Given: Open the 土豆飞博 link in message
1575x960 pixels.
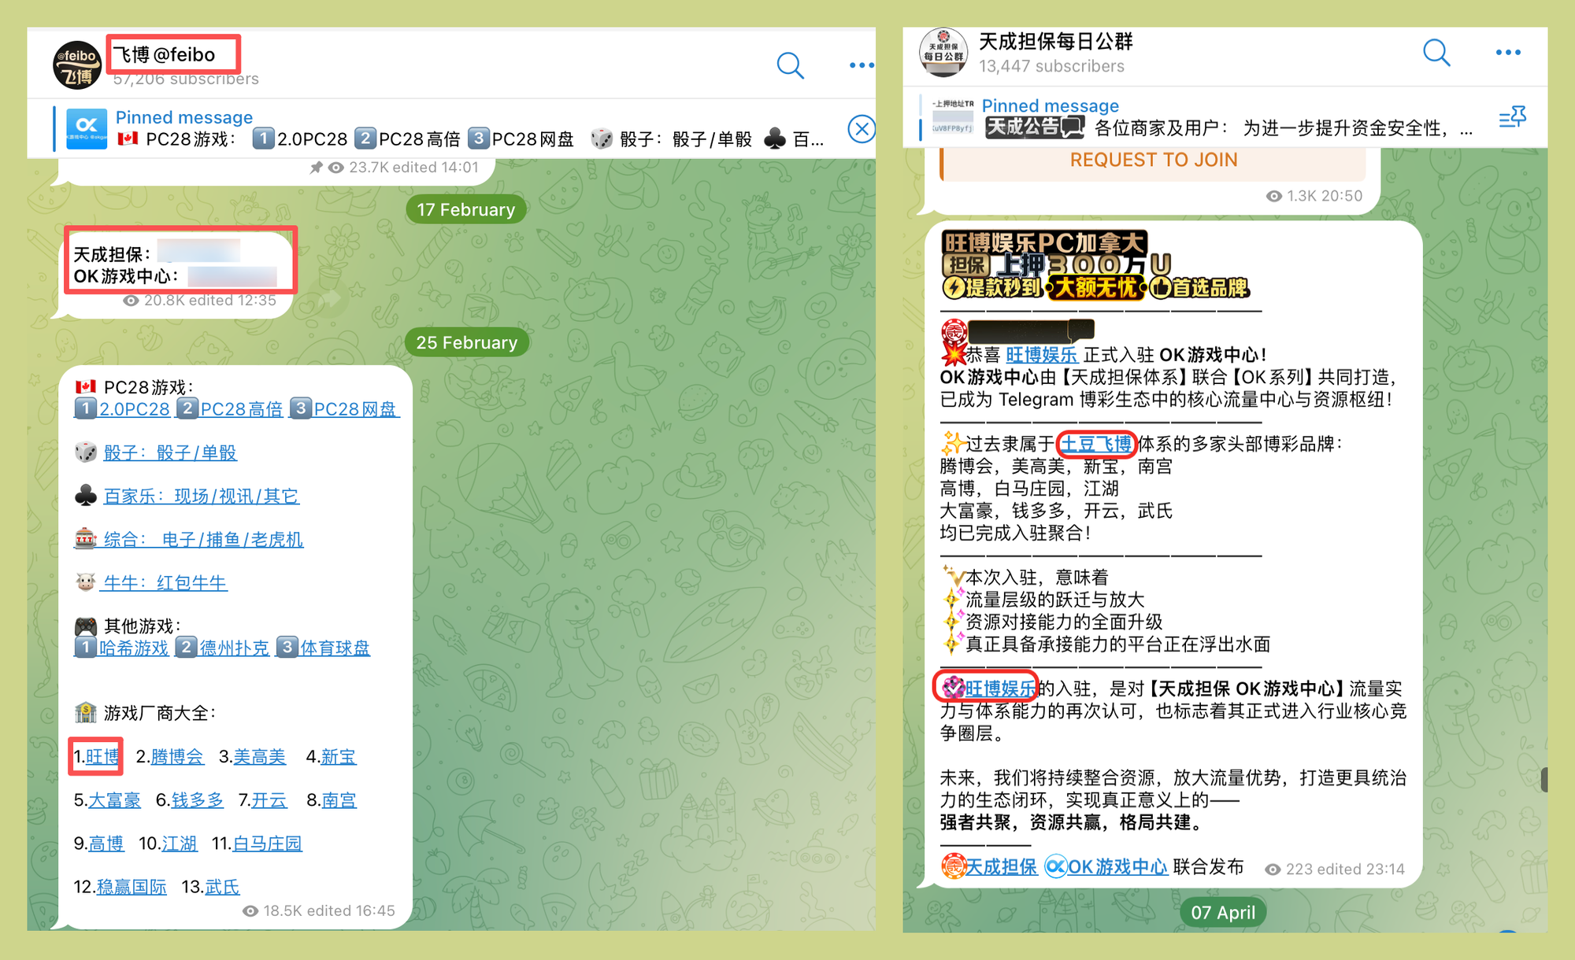Looking at the screenshot, I should pos(1095,445).
